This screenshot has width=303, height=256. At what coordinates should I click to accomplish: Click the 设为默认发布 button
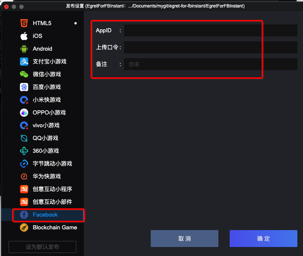point(42,247)
